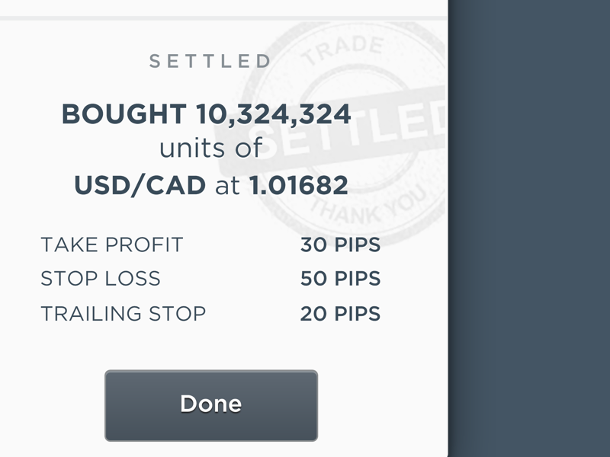This screenshot has width=610, height=457.
Task: Select the 30 PIPS take profit value
Action: click(x=340, y=244)
